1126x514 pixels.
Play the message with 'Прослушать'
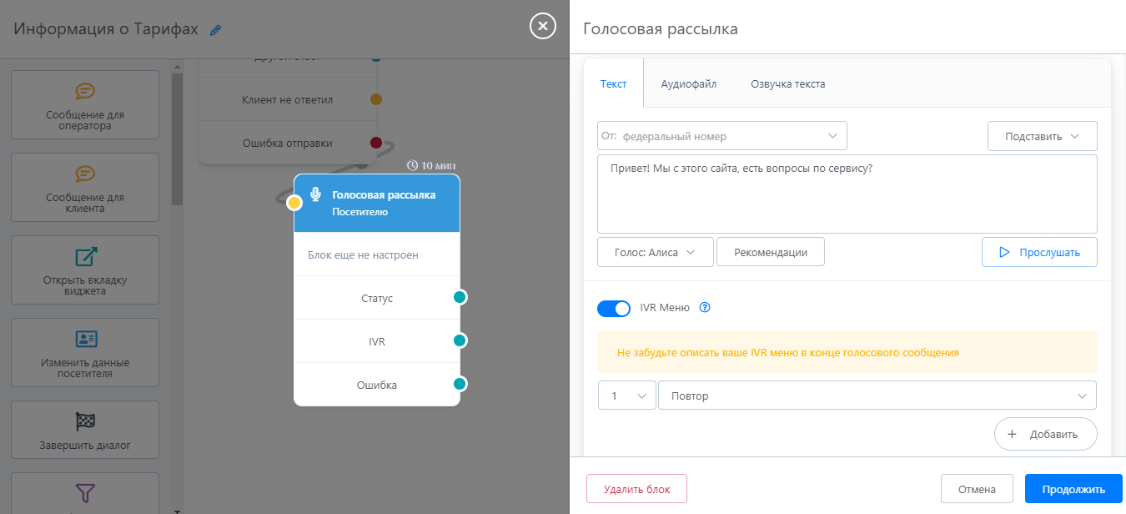pos(1039,252)
